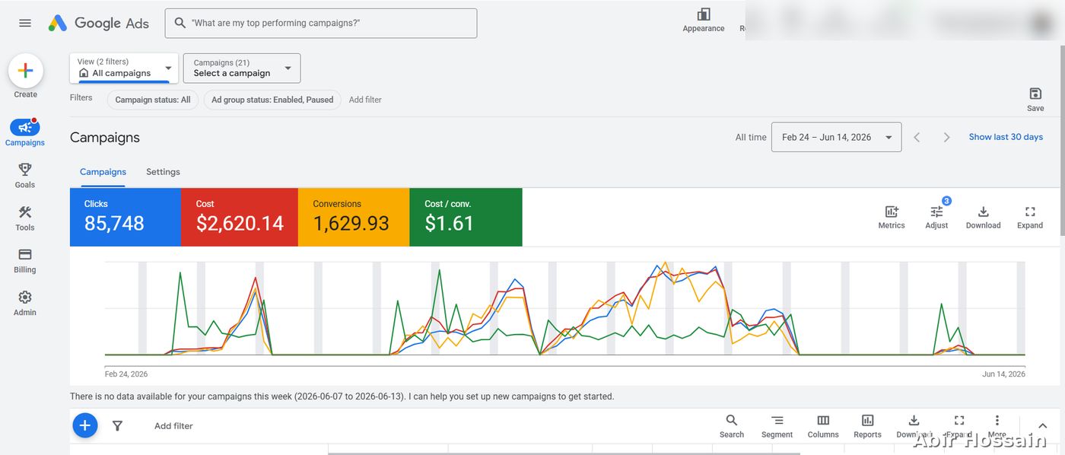
Task: Click Ad group status: Enabled, Paused chip
Action: (x=272, y=100)
